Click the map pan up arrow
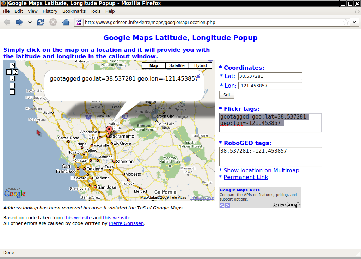The image size is (361, 259). (x=12, y=65)
